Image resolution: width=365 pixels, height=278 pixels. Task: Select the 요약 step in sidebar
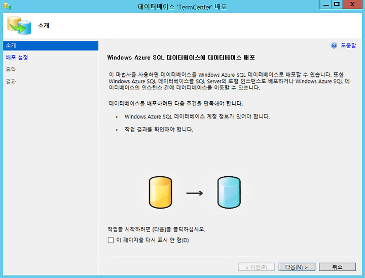[11, 69]
